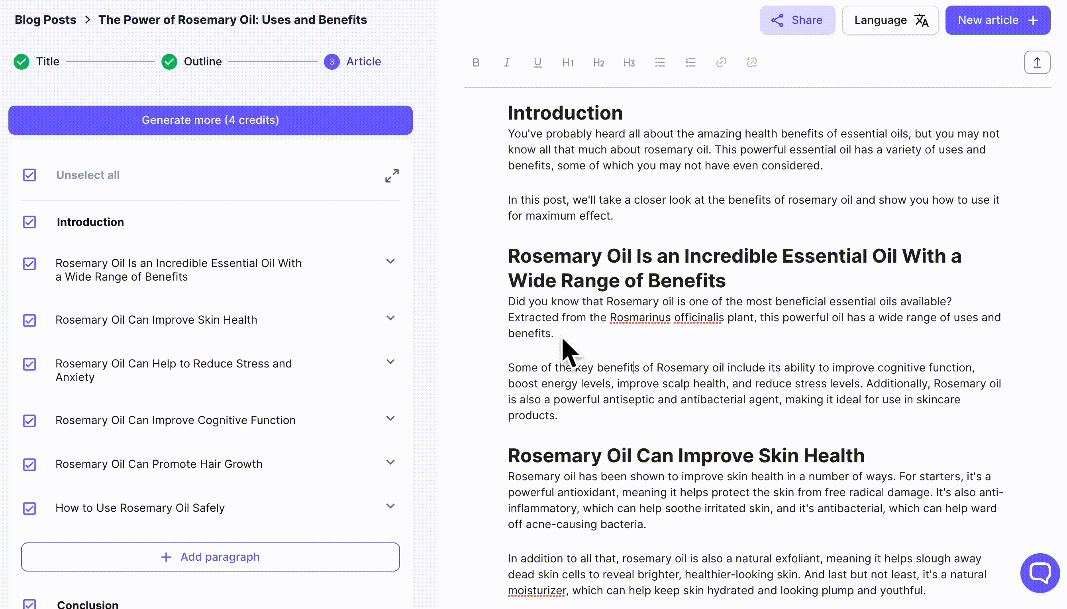Open the Language selector
1067x609 pixels.
pyautogui.click(x=890, y=20)
